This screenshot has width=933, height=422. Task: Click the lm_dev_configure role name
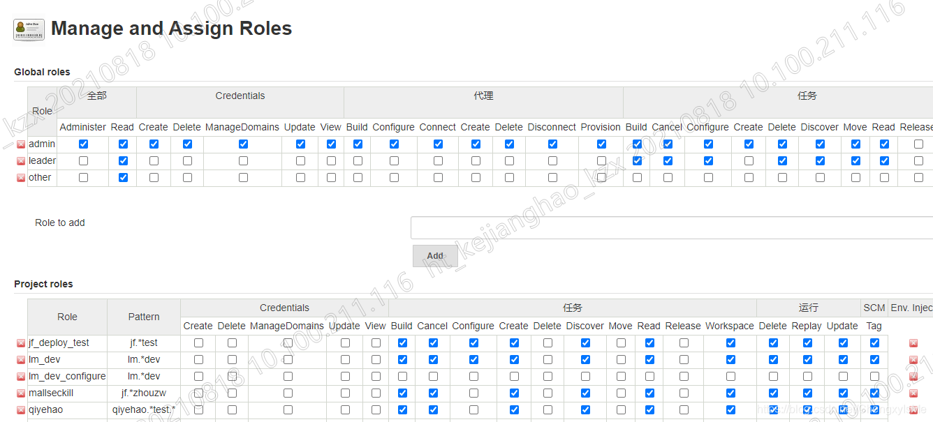tap(67, 377)
